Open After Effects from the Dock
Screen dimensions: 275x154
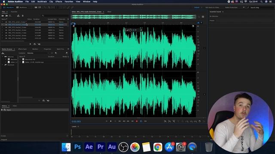(x=89, y=147)
